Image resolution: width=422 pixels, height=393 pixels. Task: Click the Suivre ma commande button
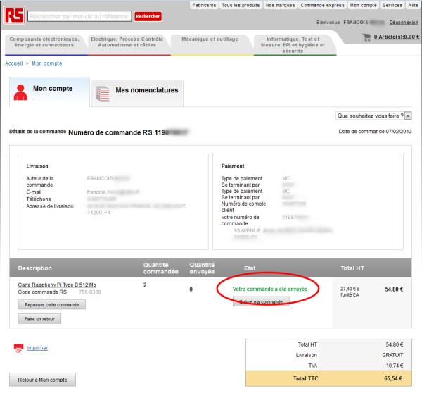[x=261, y=301]
